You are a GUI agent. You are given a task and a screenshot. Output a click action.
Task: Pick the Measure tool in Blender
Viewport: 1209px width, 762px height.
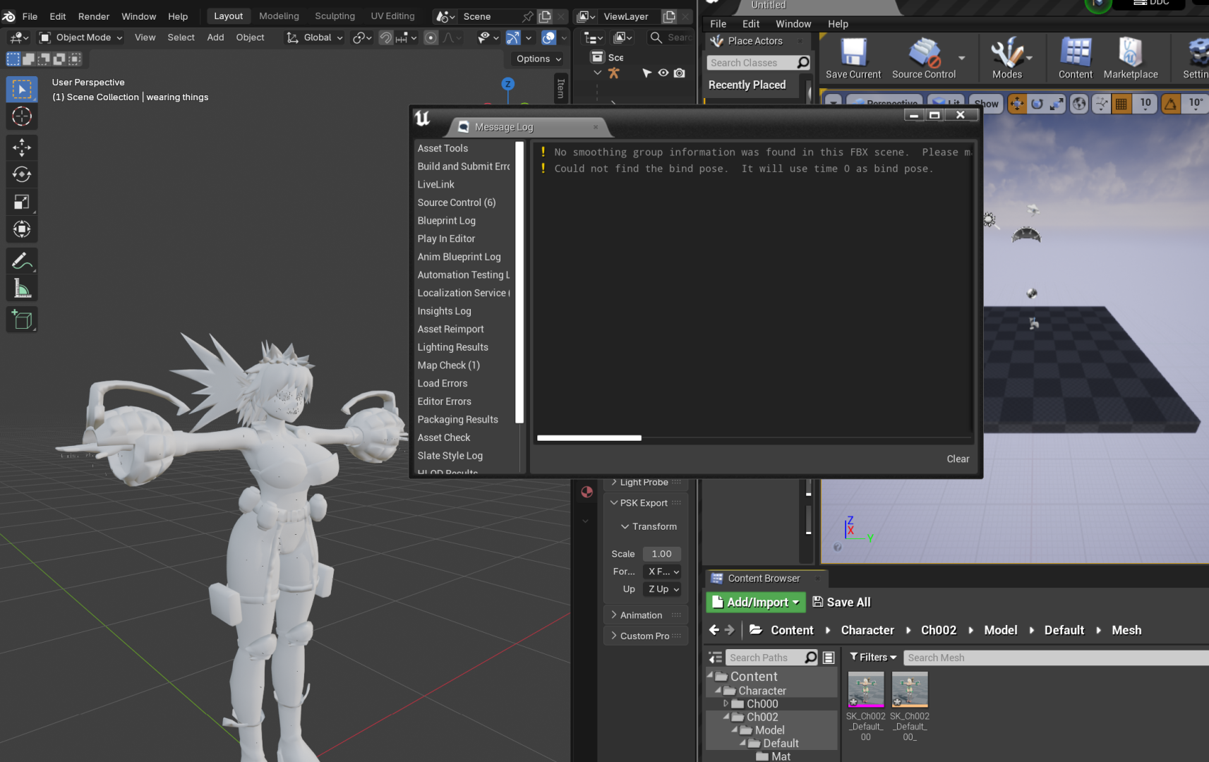click(22, 288)
